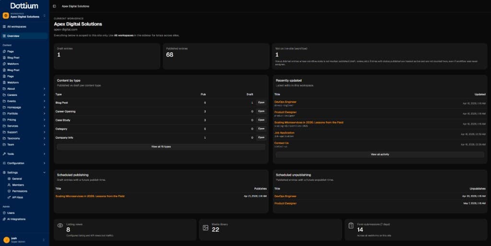Screen dimensions: 491x246
Task: Open the josh user account menu
Action: pyautogui.click(x=24, y=239)
